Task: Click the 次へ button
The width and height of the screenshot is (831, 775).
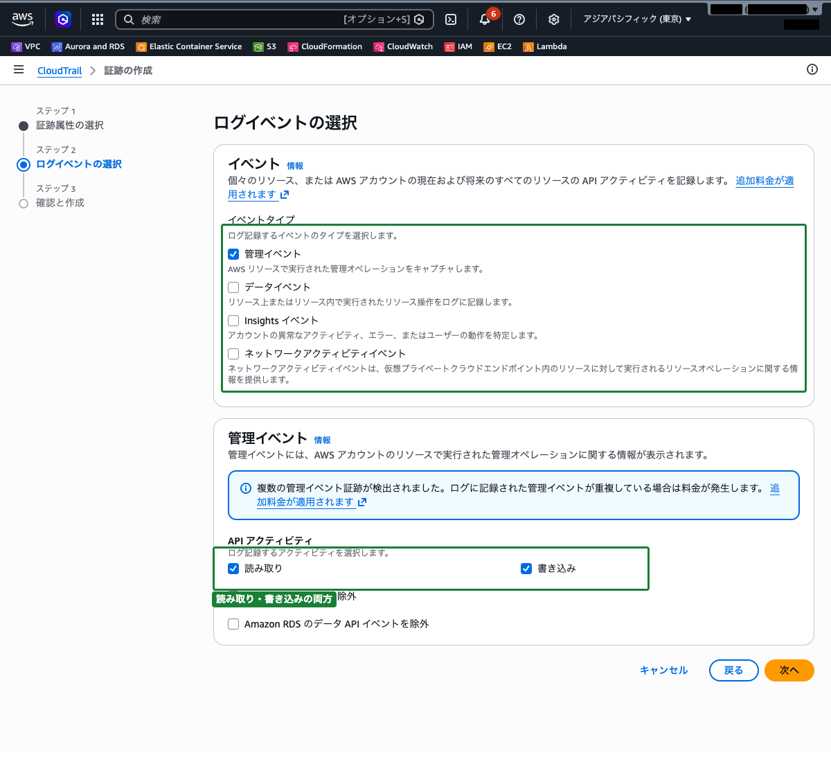Action: (789, 670)
